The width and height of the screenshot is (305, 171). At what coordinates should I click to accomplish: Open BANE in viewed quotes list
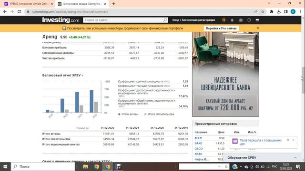click(x=198, y=143)
